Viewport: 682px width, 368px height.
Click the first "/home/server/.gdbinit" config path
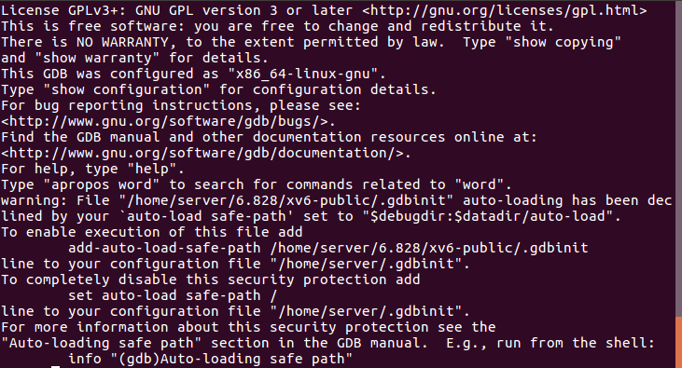[367, 264]
